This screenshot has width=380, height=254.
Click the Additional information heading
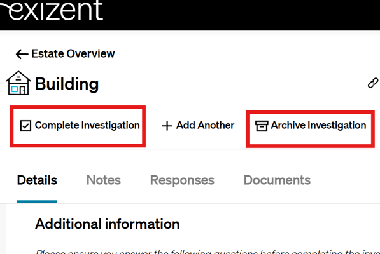pyautogui.click(x=108, y=224)
